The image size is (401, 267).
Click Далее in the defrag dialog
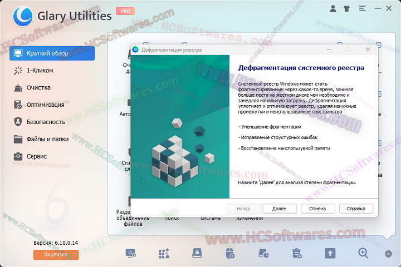[x=279, y=209]
